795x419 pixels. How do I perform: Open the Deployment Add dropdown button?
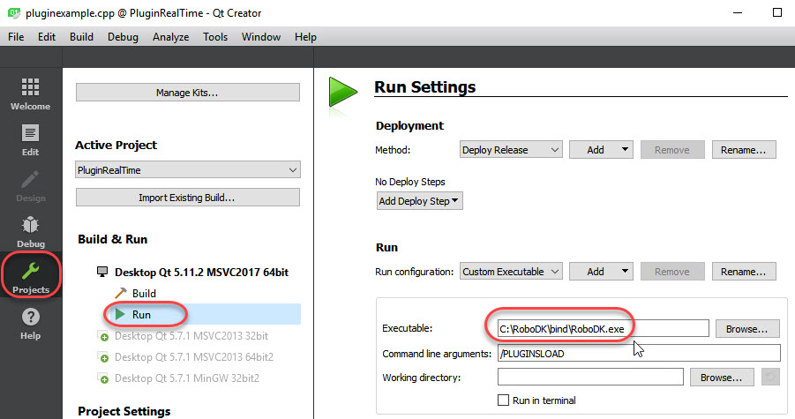601,150
